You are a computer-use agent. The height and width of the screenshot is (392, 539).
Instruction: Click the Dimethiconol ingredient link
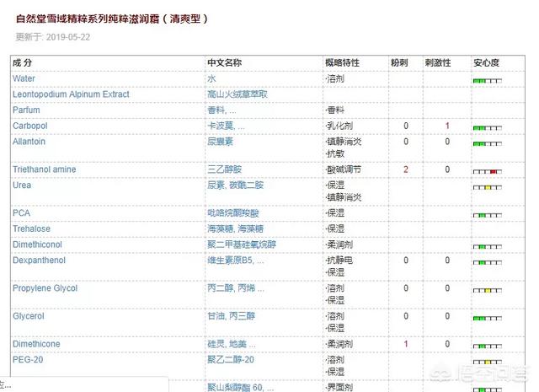pos(37,244)
